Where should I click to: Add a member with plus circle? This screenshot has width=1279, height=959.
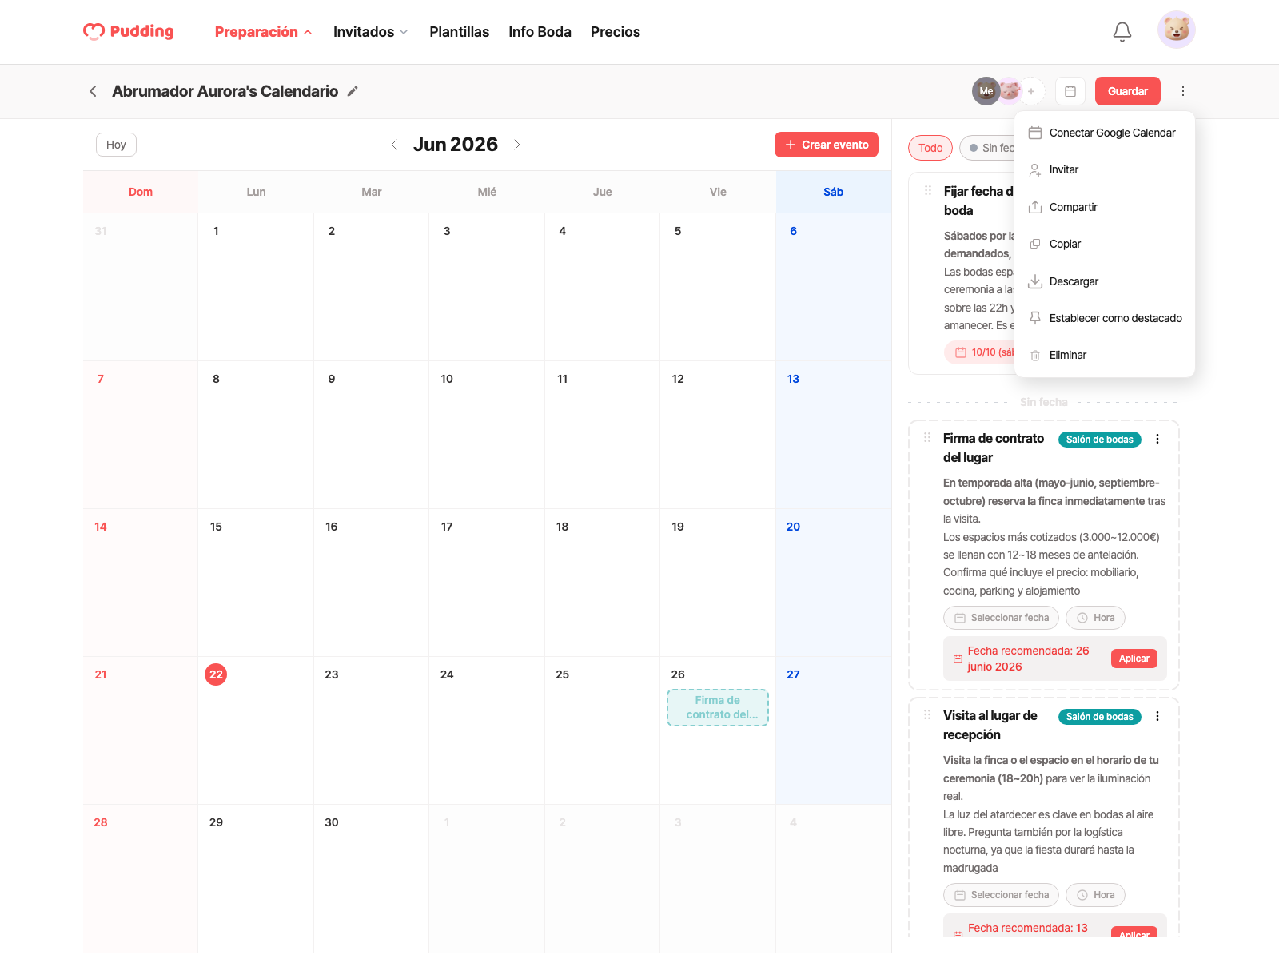coord(1031,91)
